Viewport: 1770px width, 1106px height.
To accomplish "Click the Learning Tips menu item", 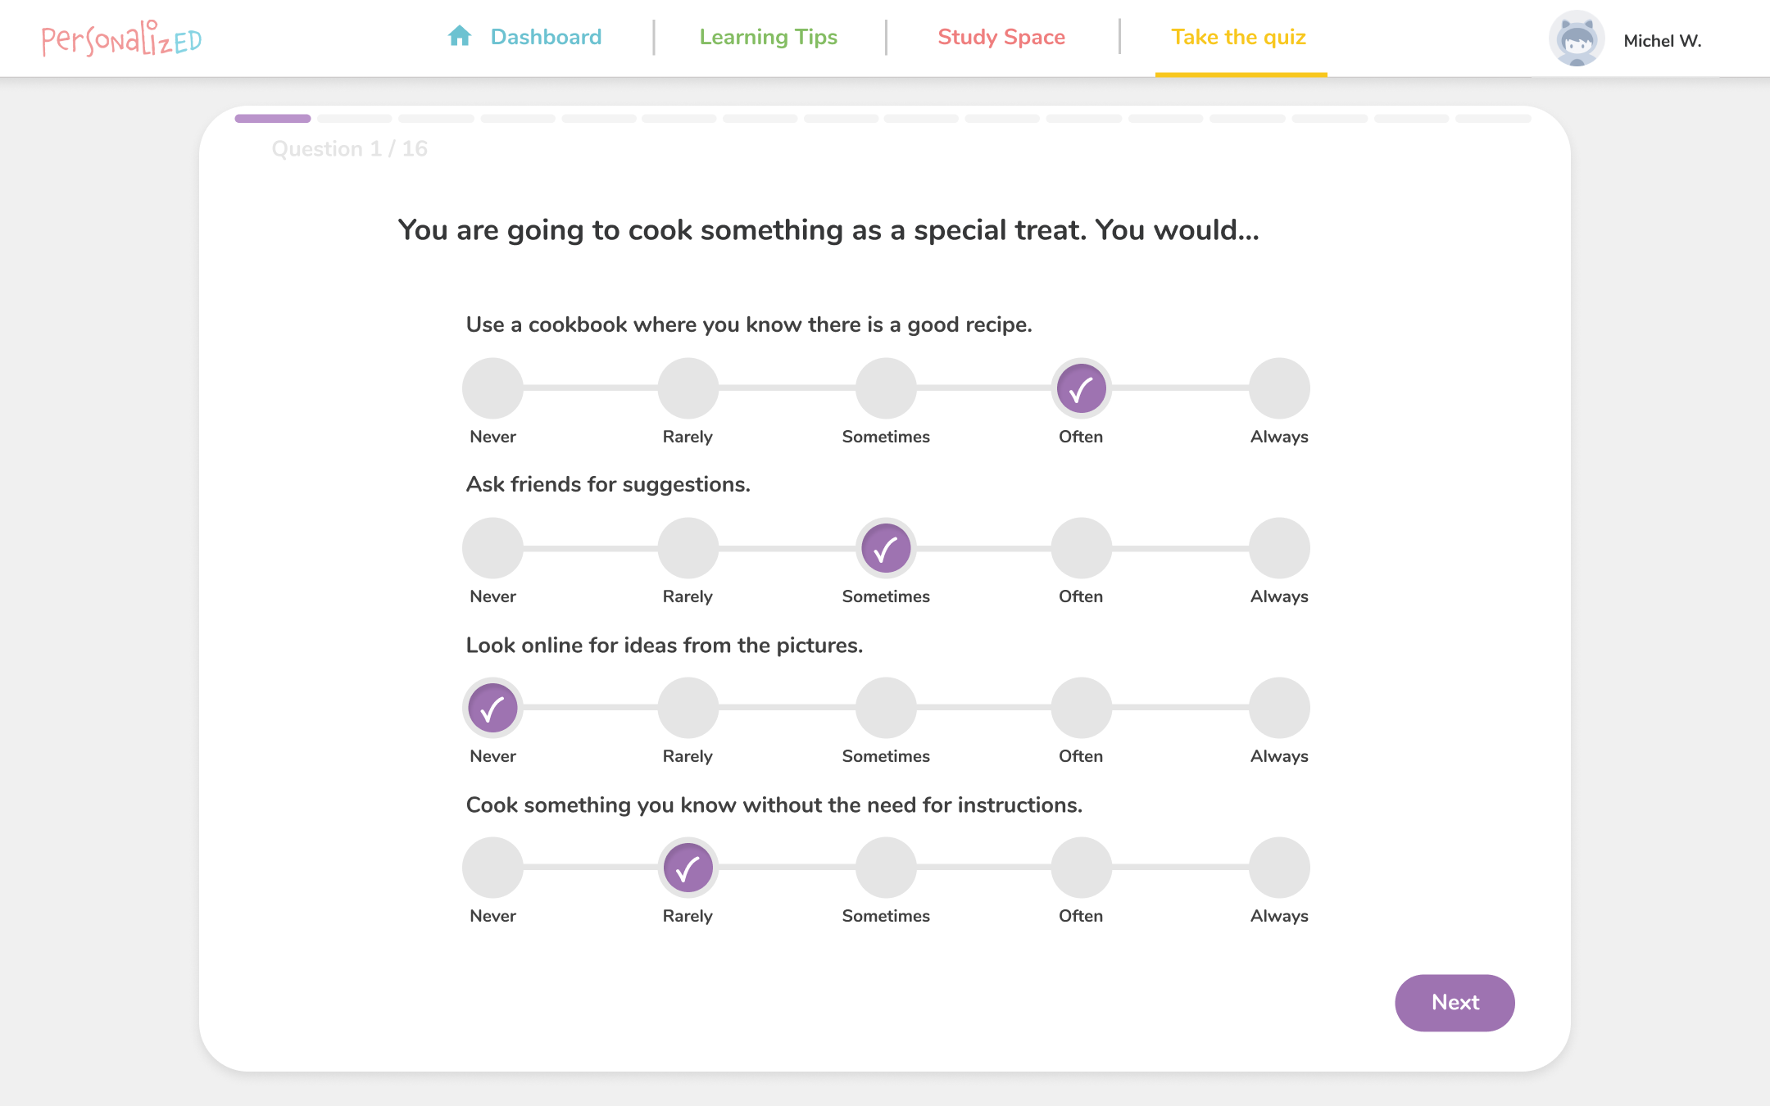I will [x=767, y=37].
